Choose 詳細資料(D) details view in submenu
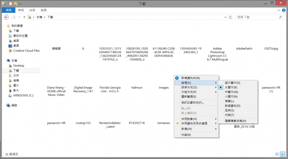This screenshot has height=159, width=288. [238, 106]
